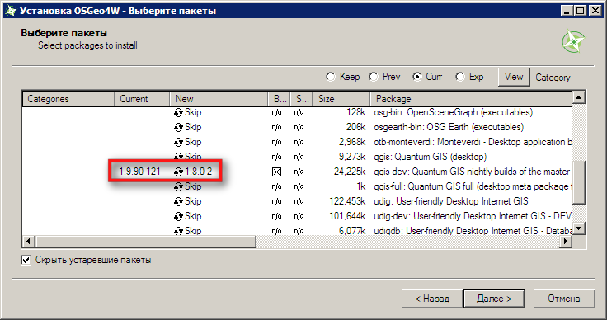Minimize the OSGeo4W setup window
Viewport: 607px width, 320px height.
point(567,11)
